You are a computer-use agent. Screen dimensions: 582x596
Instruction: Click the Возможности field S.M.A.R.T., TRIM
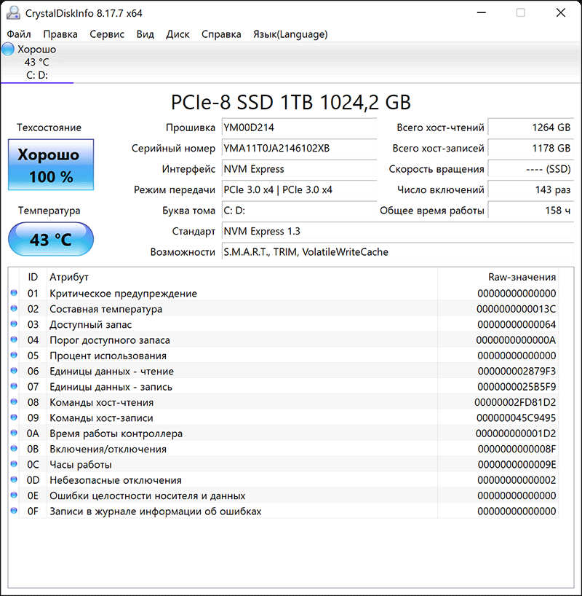tap(397, 251)
